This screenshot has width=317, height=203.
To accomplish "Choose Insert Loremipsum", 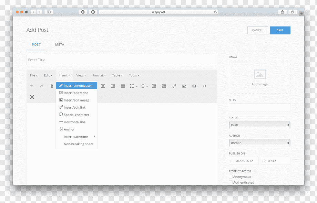I will point(76,86).
